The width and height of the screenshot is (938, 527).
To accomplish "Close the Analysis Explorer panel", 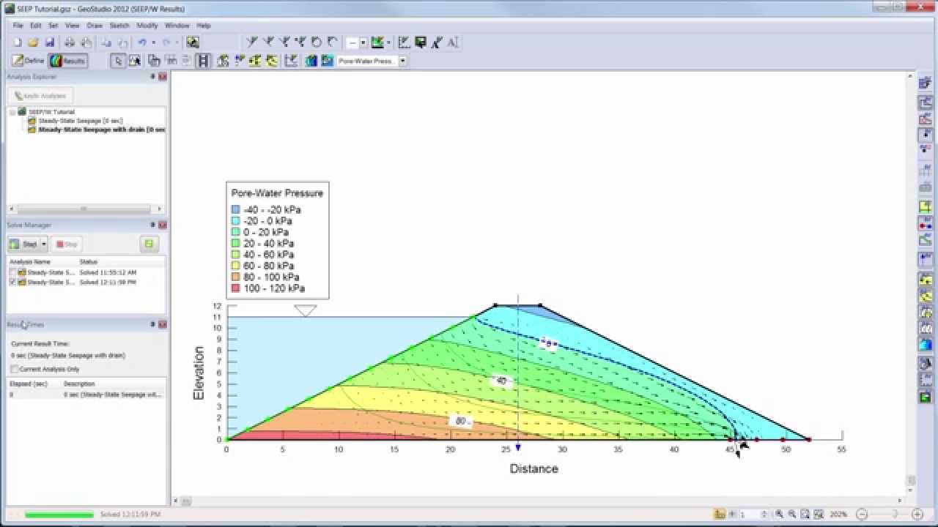I will tap(163, 77).
